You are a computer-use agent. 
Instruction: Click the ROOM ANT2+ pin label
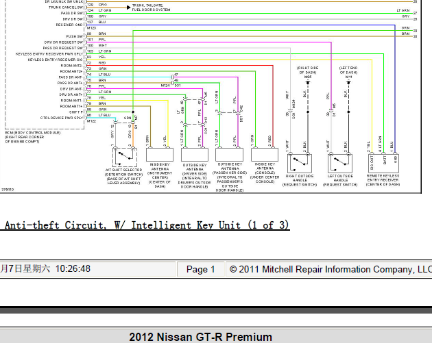click(71, 71)
